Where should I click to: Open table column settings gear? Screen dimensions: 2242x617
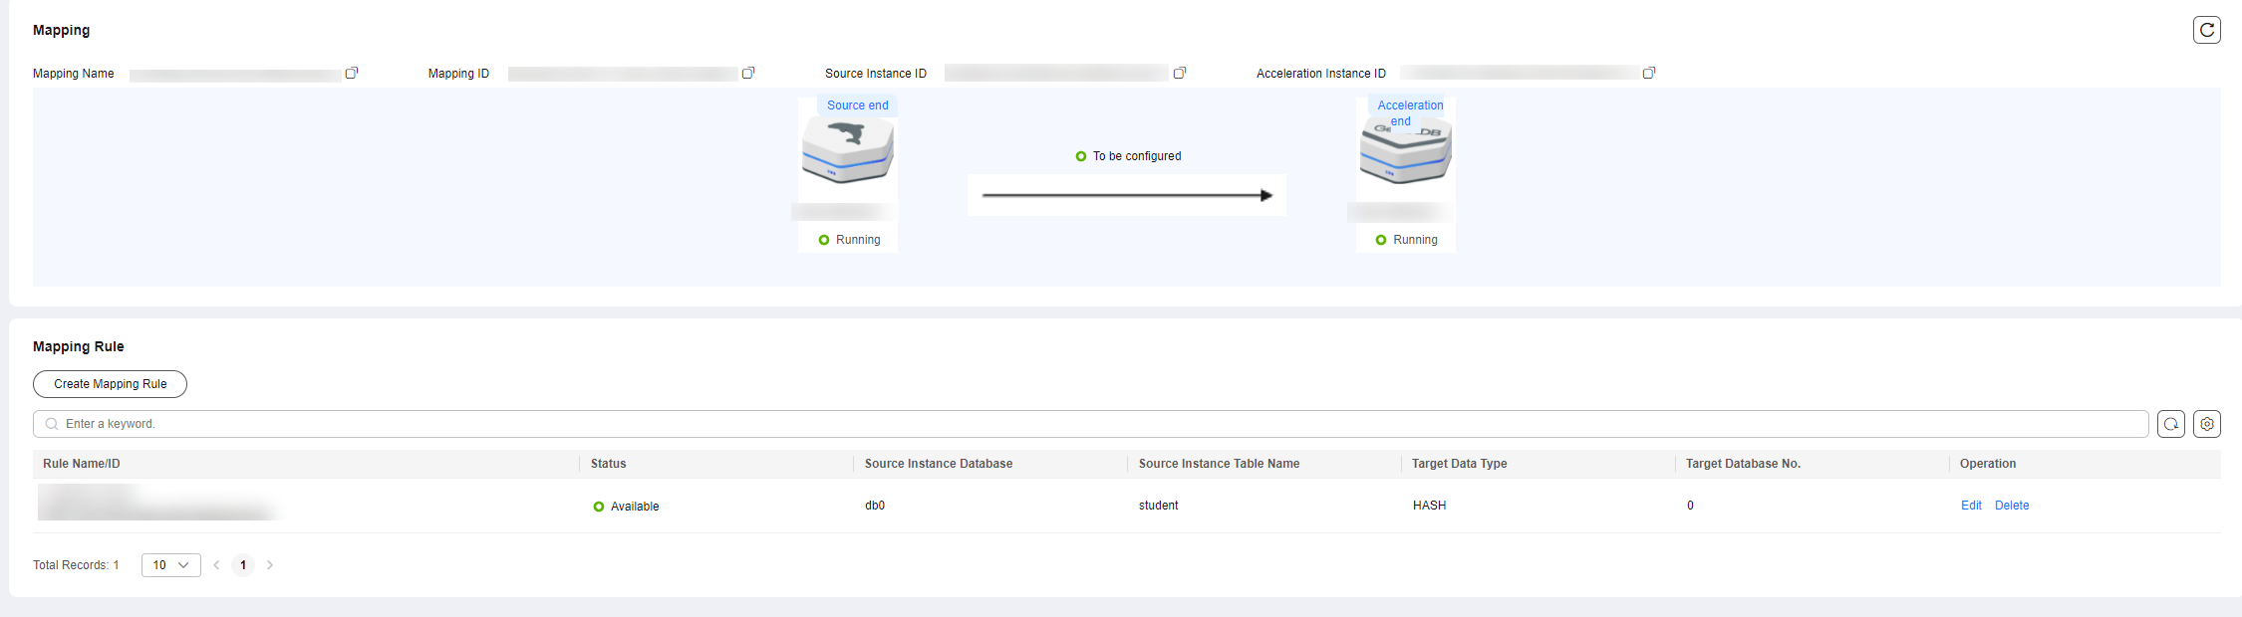coord(2206,424)
